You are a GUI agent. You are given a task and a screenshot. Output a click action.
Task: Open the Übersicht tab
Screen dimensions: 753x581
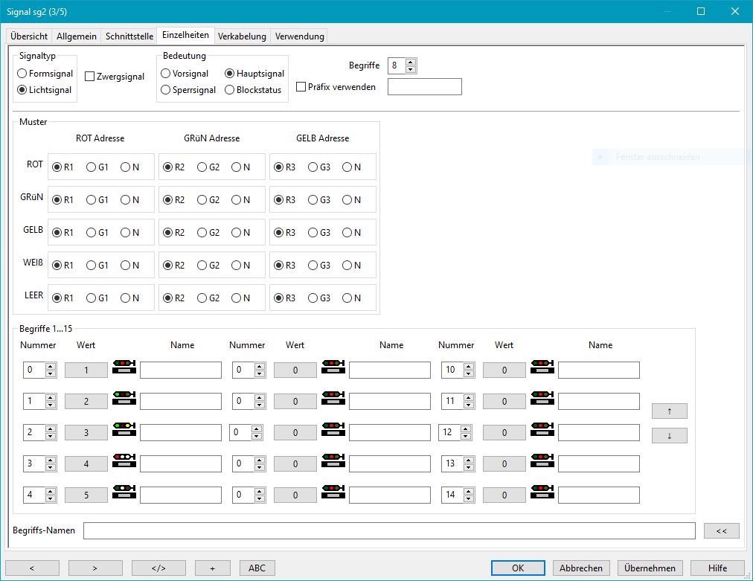point(29,36)
